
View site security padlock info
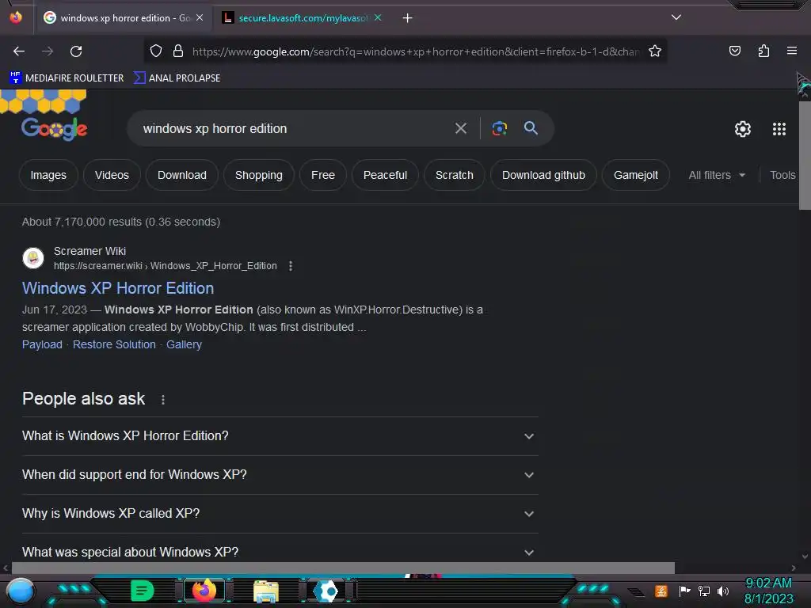click(178, 51)
